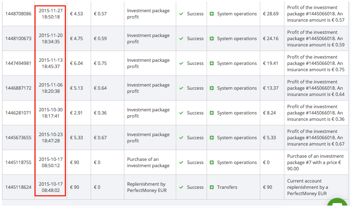The width and height of the screenshot is (352, 208).
Task: Click the Success checkmark in row 1447494981
Action: (181, 64)
